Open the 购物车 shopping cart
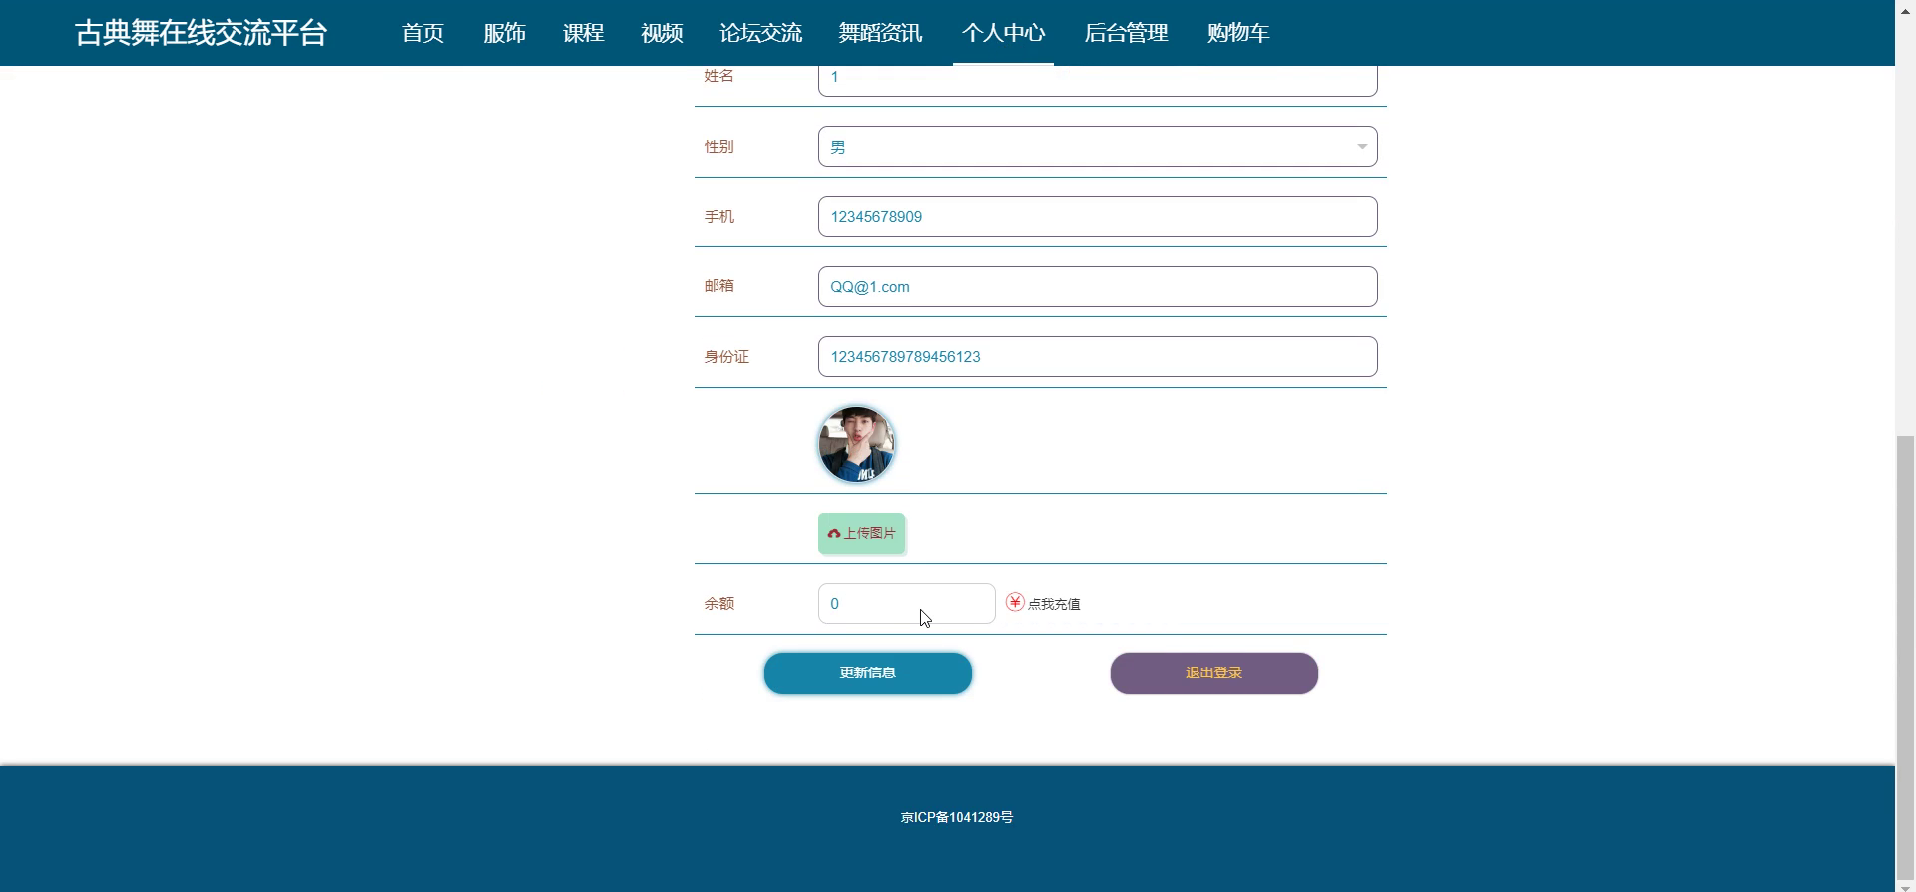Viewport: 1916px width, 892px height. pos(1237,33)
